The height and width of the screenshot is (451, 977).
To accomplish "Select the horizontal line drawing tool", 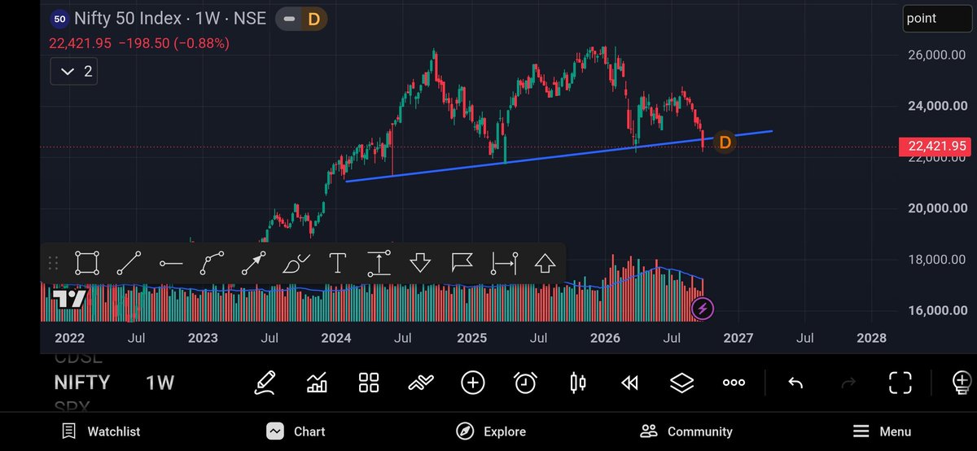I will pos(170,263).
